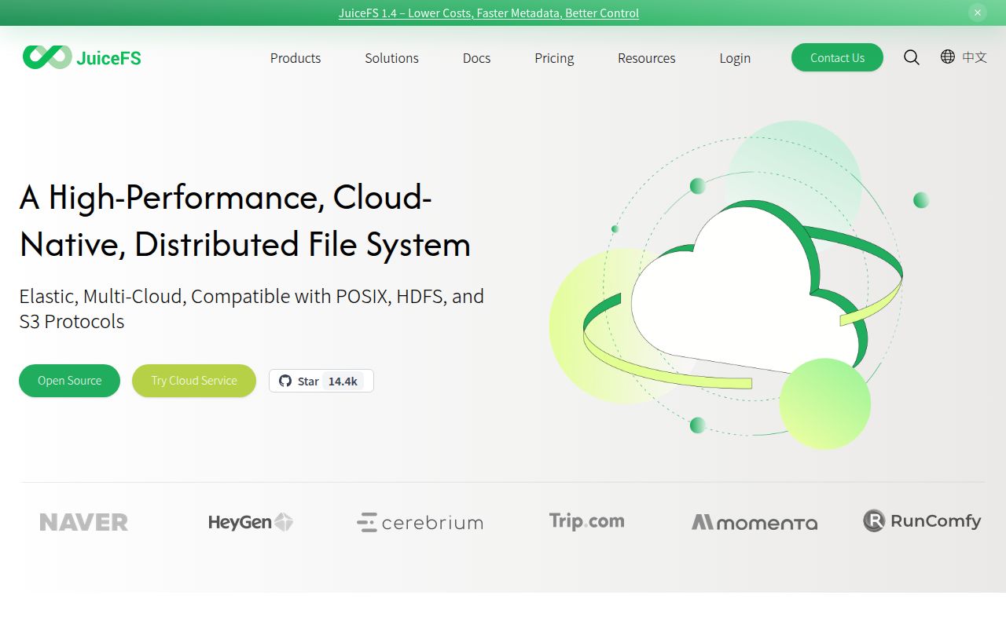The image size is (1006, 628).
Task: Open the Pricing page
Action: 554,58
